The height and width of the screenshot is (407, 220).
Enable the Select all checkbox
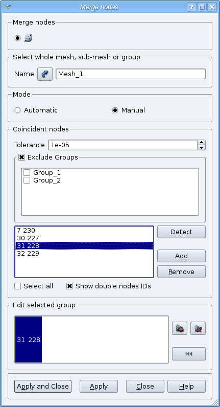[18, 286]
